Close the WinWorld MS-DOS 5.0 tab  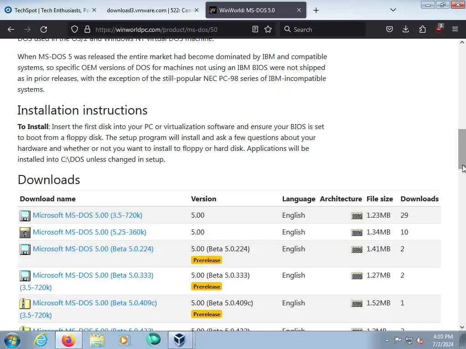pos(299,10)
